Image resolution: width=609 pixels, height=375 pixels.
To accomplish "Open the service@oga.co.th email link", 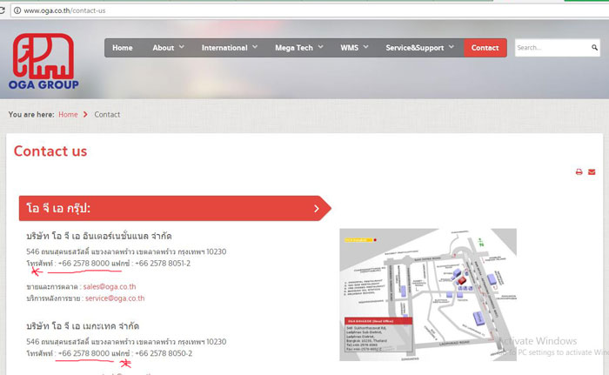I will tap(116, 298).
